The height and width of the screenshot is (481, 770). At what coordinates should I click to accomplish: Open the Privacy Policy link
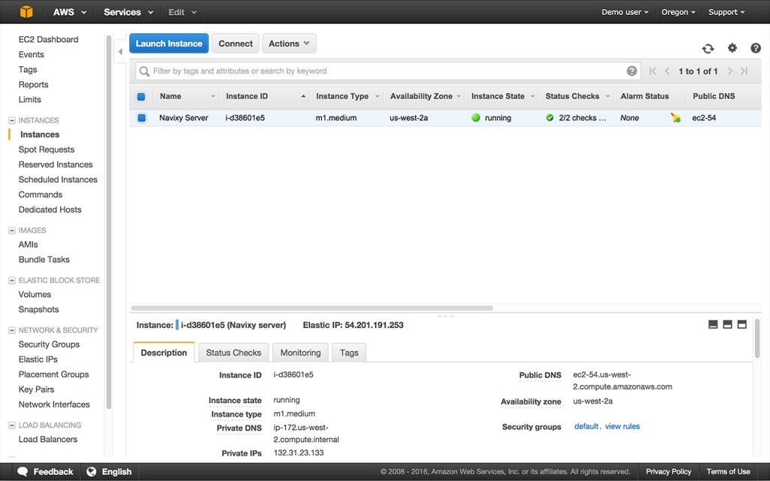668,472
